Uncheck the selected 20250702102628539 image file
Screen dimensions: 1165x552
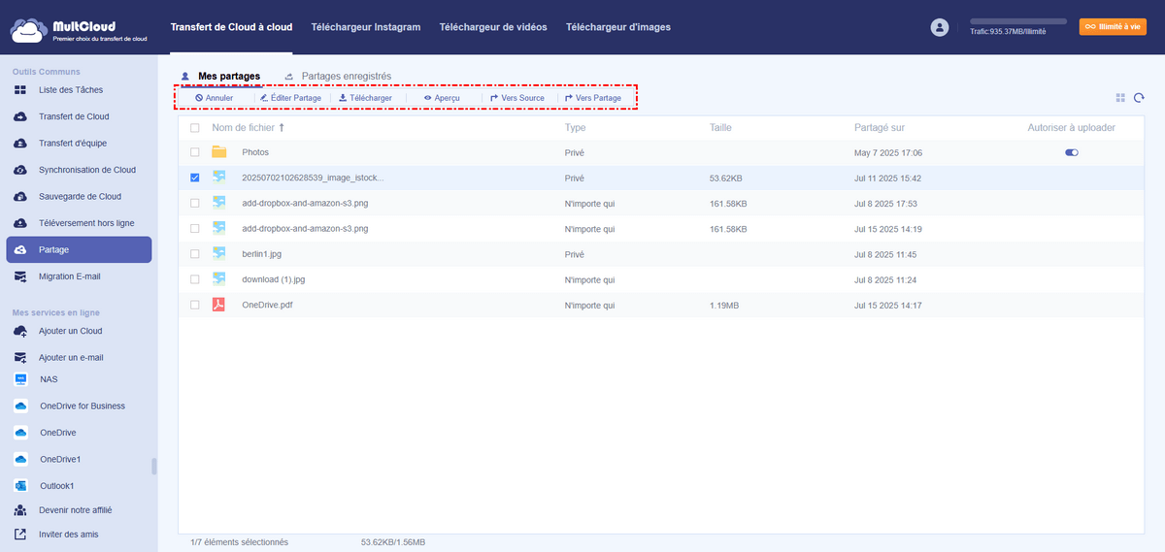[195, 179]
